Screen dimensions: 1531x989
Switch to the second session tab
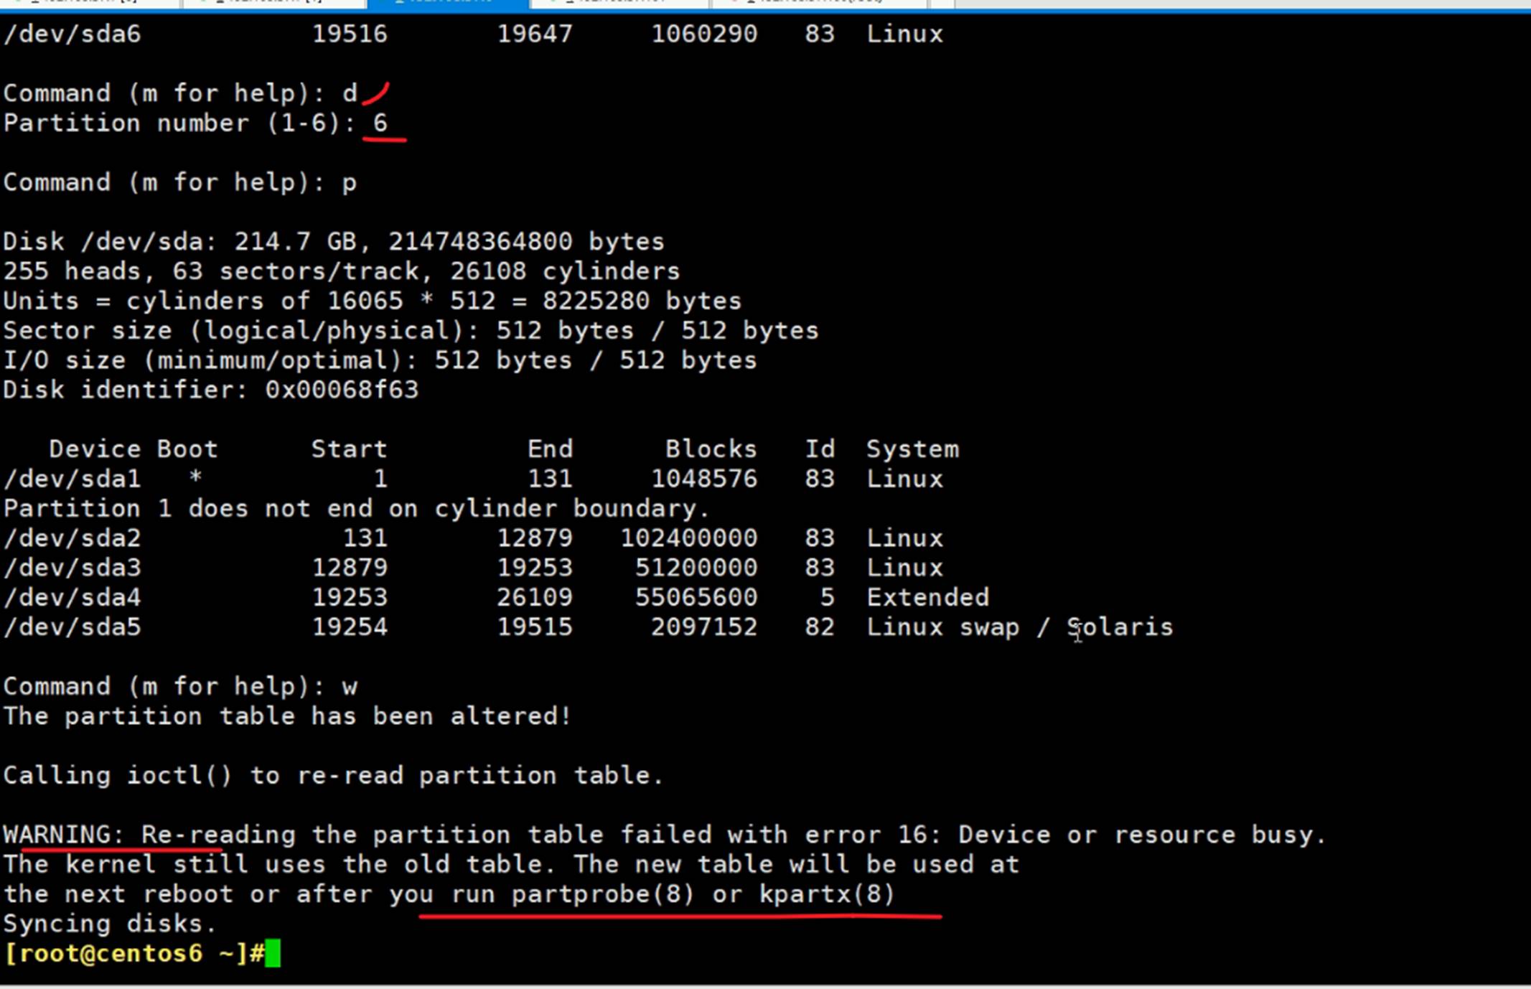pyautogui.click(x=273, y=3)
